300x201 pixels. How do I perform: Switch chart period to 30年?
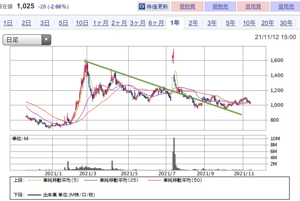(286, 23)
